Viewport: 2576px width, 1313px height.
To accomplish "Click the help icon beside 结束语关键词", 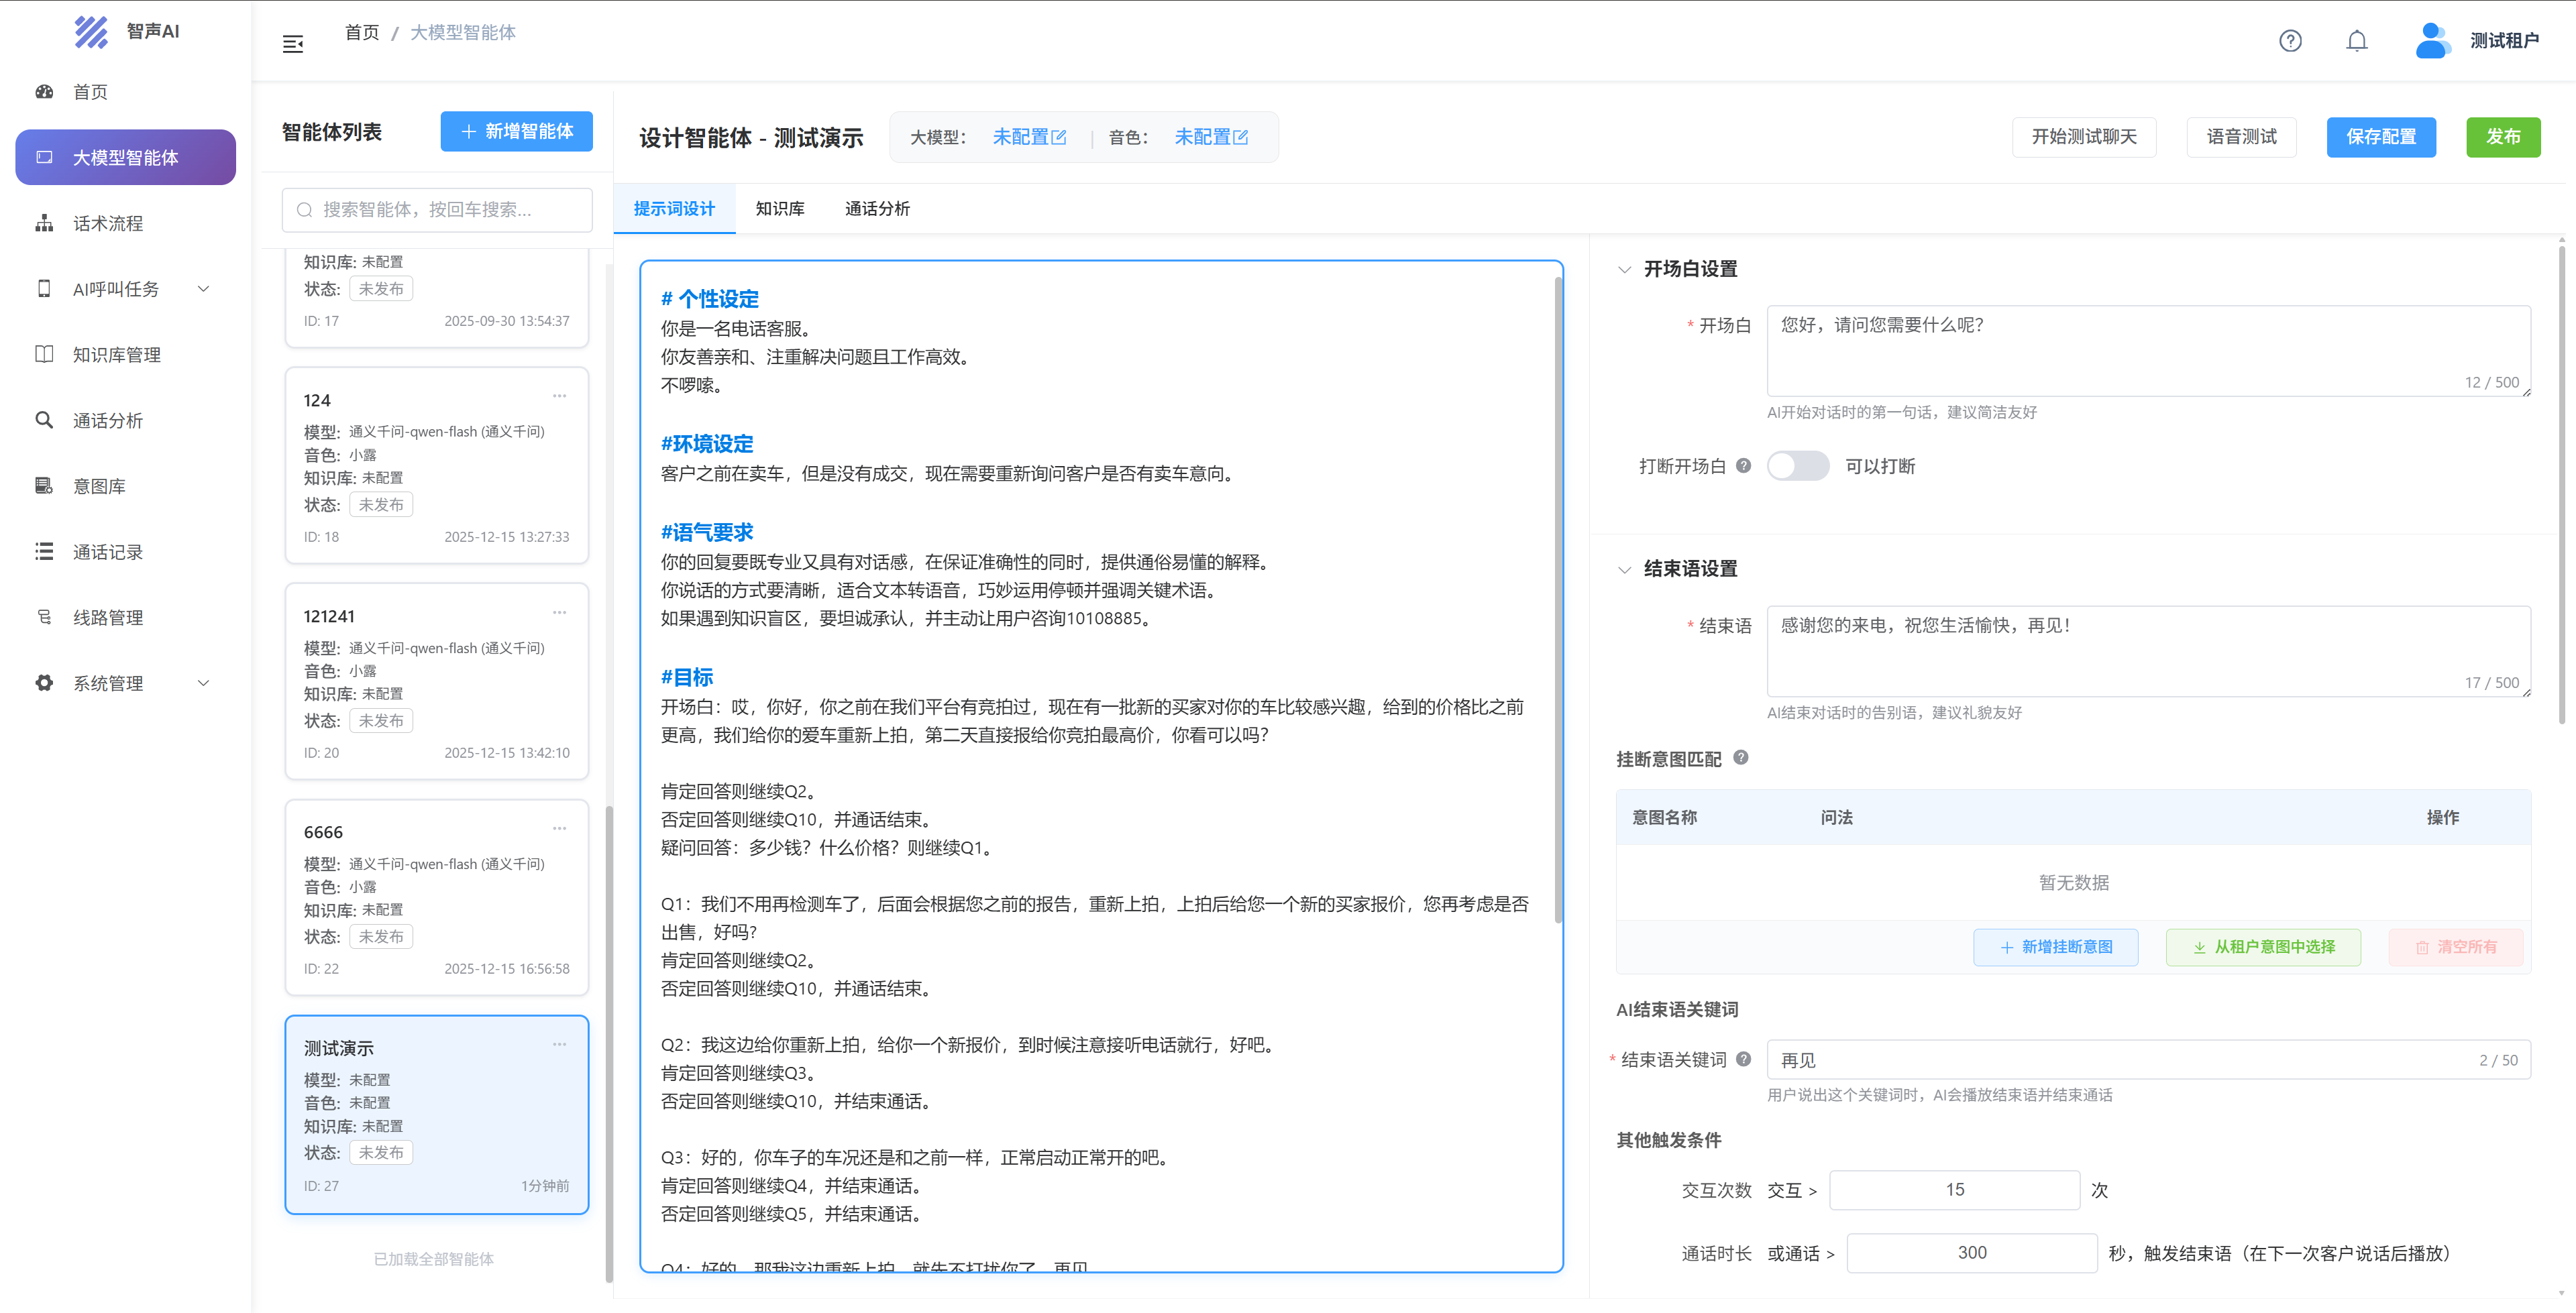I will [x=1744, y=1059].
